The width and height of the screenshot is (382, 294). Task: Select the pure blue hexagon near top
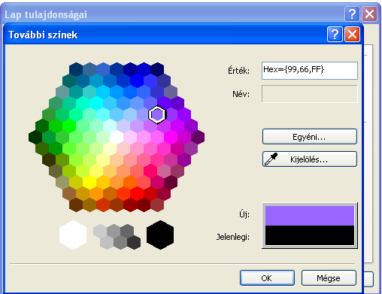(137, 80)
